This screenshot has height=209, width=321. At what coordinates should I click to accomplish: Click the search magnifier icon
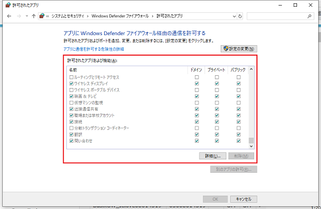pos(309,16)
